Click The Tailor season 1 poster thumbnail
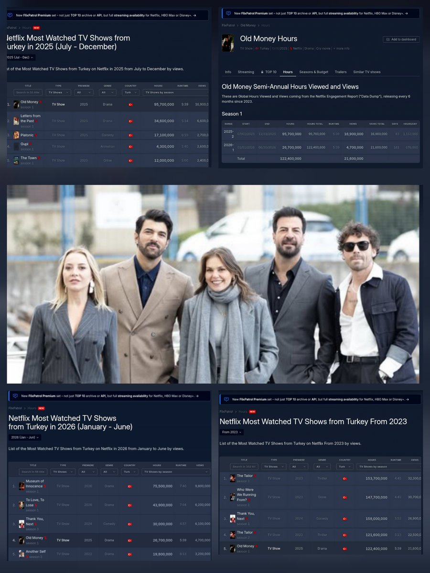The image size is (430, 573). click(233, 478)
